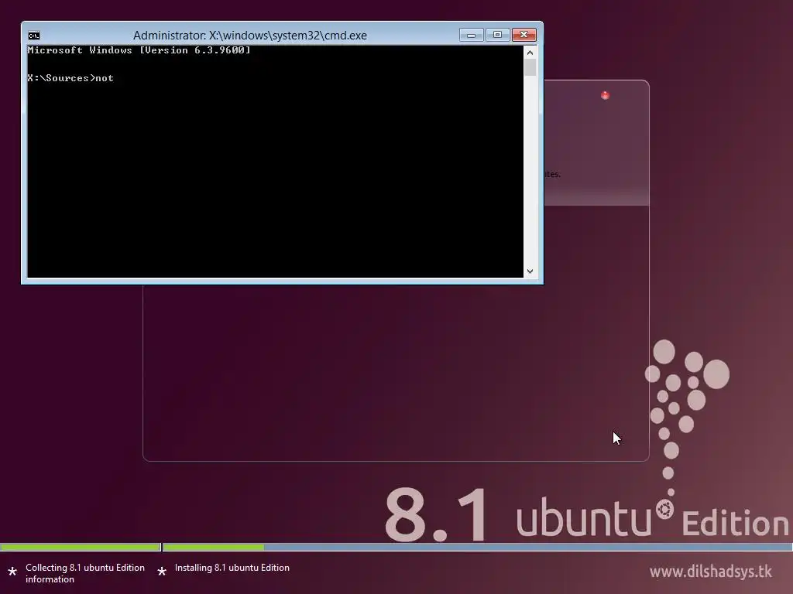
Task: Click the 'Microsoft Windows [Version 6.3.9600]' line
Action: (139, 50)
